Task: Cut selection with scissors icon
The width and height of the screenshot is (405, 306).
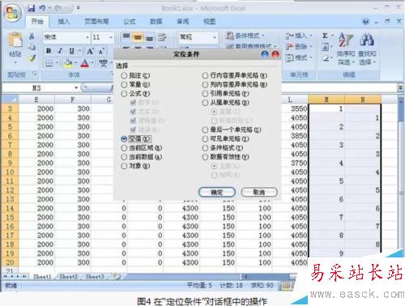Action: tap(32, 36)
